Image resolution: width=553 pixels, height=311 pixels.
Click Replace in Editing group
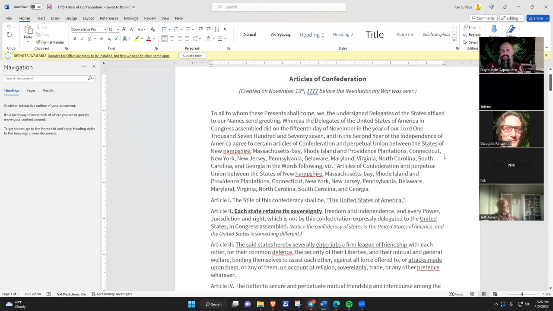click(x=472, y=35)
